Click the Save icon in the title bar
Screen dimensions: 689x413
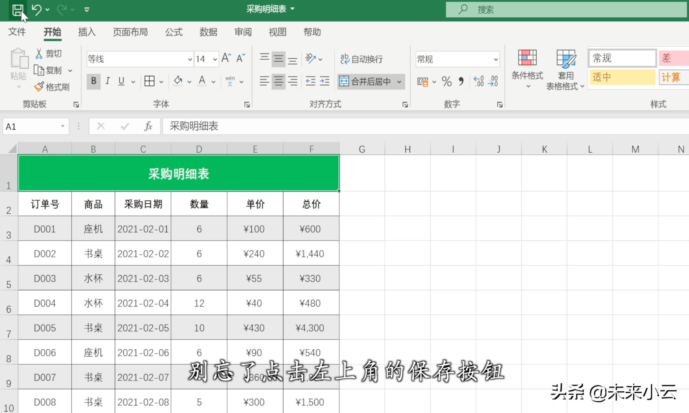pos(18,10)
